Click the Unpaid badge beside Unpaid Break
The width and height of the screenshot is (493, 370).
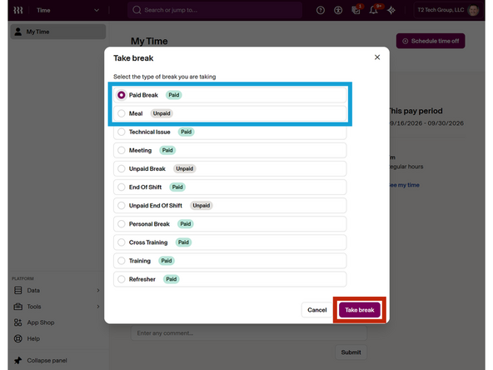[x=185, y=168]
